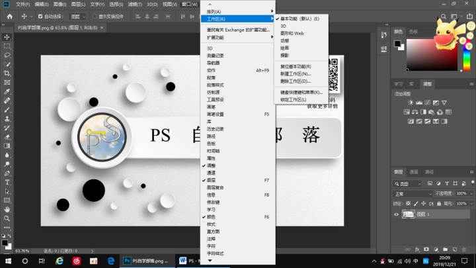Switch to the 通道 tab
The image size is (476, 268).
coord(414,172)
